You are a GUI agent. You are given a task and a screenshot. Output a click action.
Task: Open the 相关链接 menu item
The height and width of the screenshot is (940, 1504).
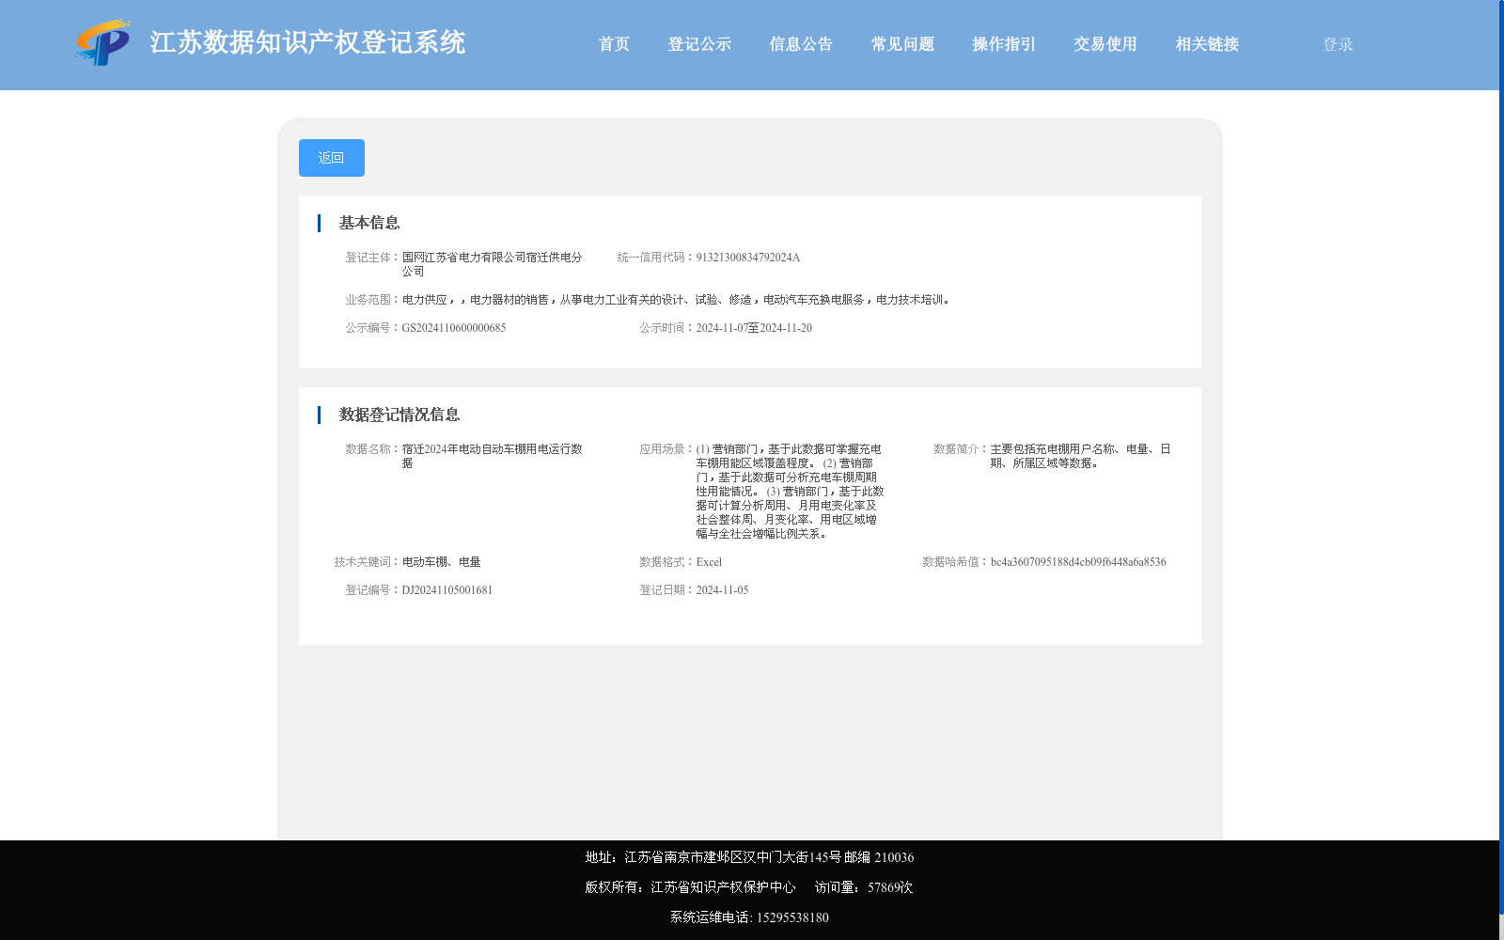point(1207,44)
